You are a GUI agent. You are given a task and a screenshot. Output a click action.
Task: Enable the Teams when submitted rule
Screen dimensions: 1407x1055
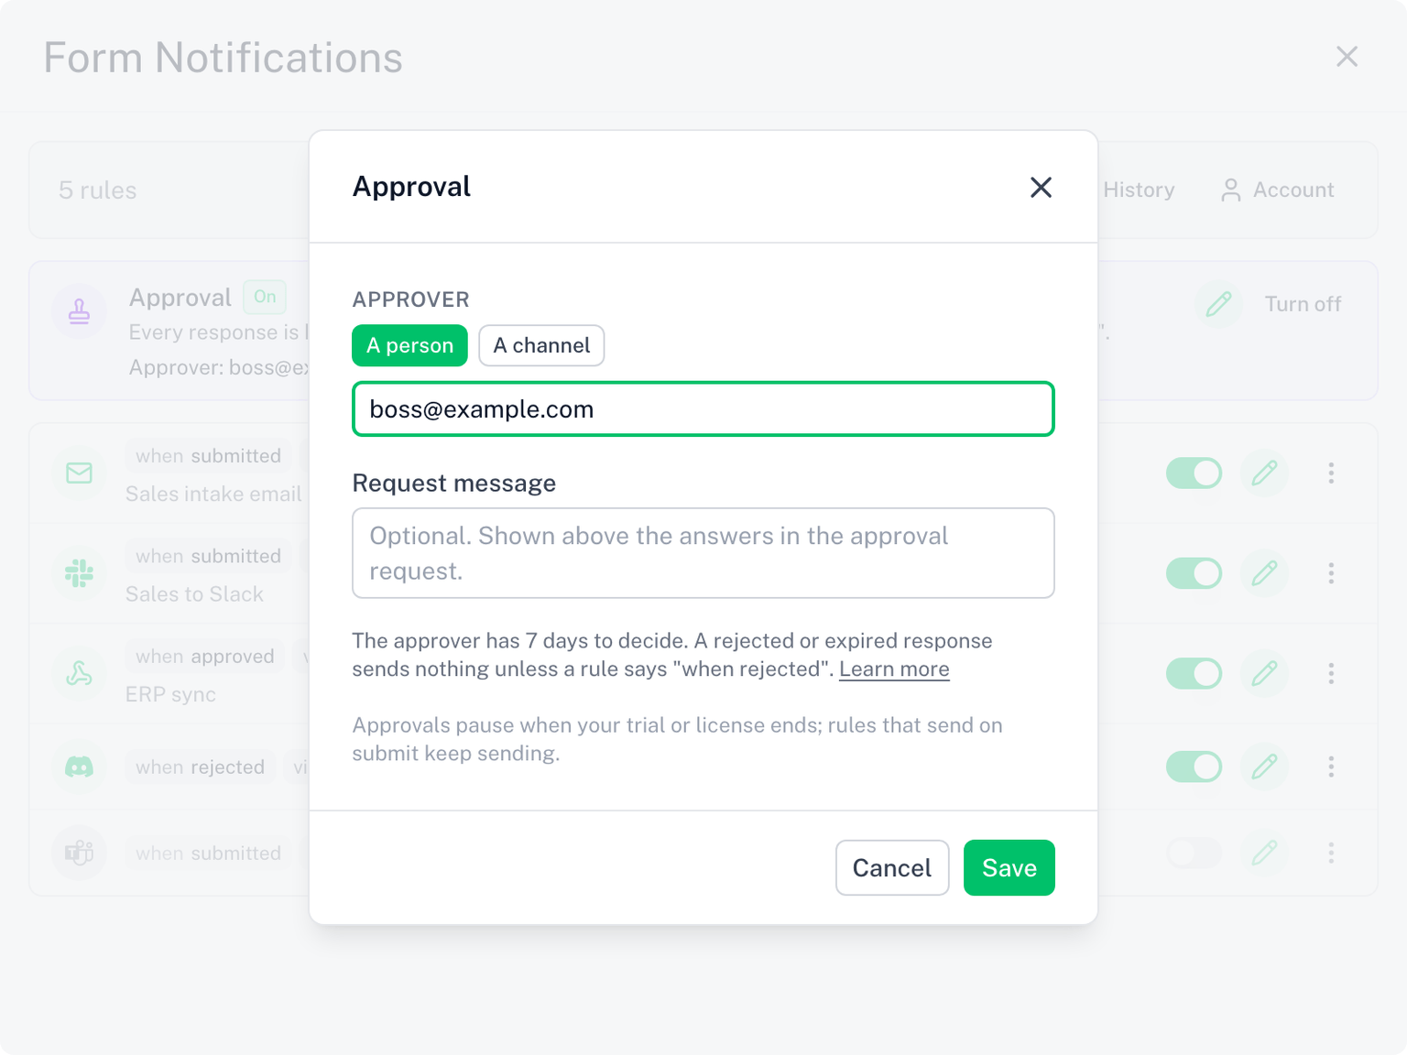coord(1194,853)
